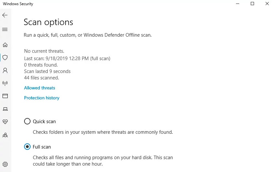Minimize the Windows Security window
The width and height of the screenshot is (272, 172).
coord(238,4)
